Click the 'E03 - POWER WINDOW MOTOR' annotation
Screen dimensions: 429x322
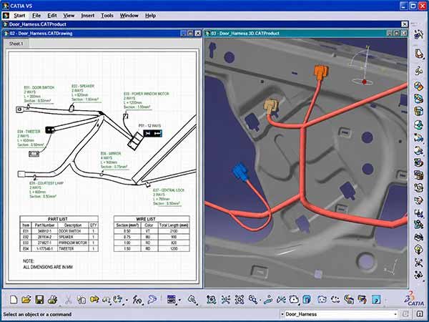pyautogui.click(x=146, y=94)
